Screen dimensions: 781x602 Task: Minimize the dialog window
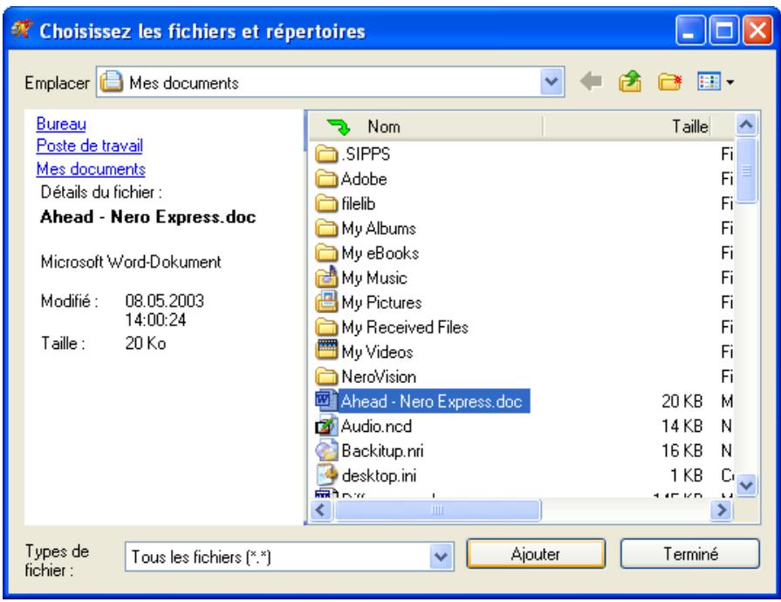(x=690, y=31)
